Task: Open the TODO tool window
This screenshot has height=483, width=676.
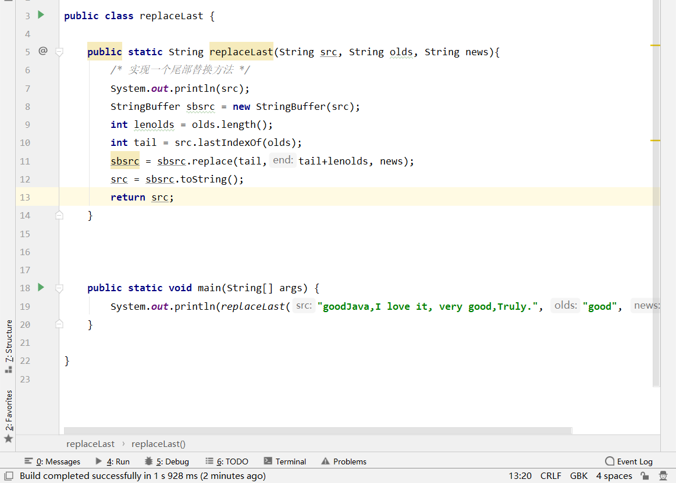Action: [227, 461]
